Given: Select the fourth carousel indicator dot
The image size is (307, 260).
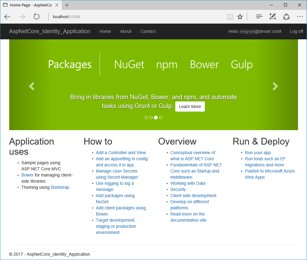Looking at the screenshot, I should click(161, 118).
